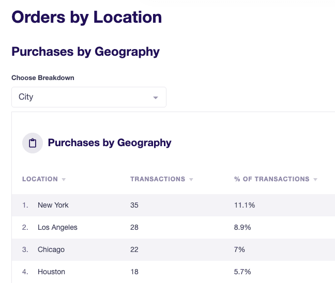
Task: Click the 35 transactions value for New York
Action: 134,206
